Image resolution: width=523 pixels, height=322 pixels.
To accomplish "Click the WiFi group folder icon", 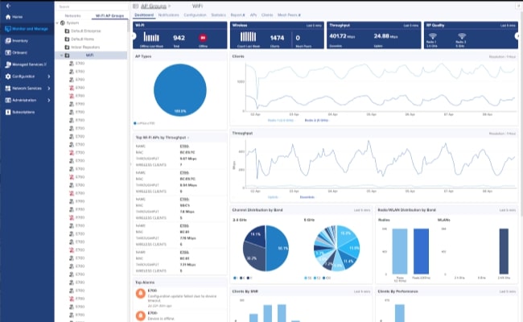I will tap(67, 56).
